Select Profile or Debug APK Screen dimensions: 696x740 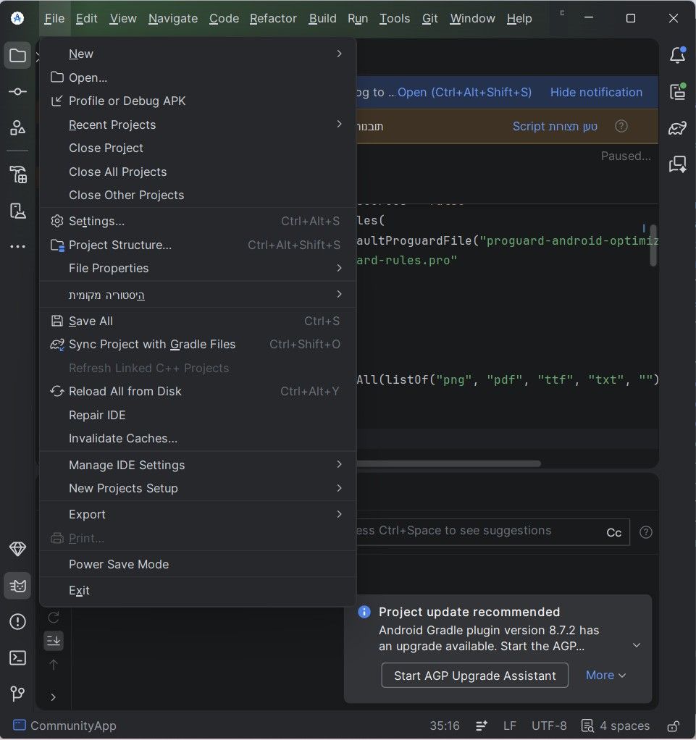point(198,101)
